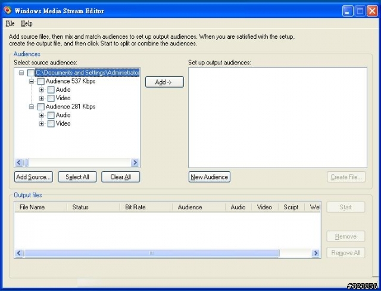Collapse the C:\Documents and Settings source node

(x=21, y=73)
